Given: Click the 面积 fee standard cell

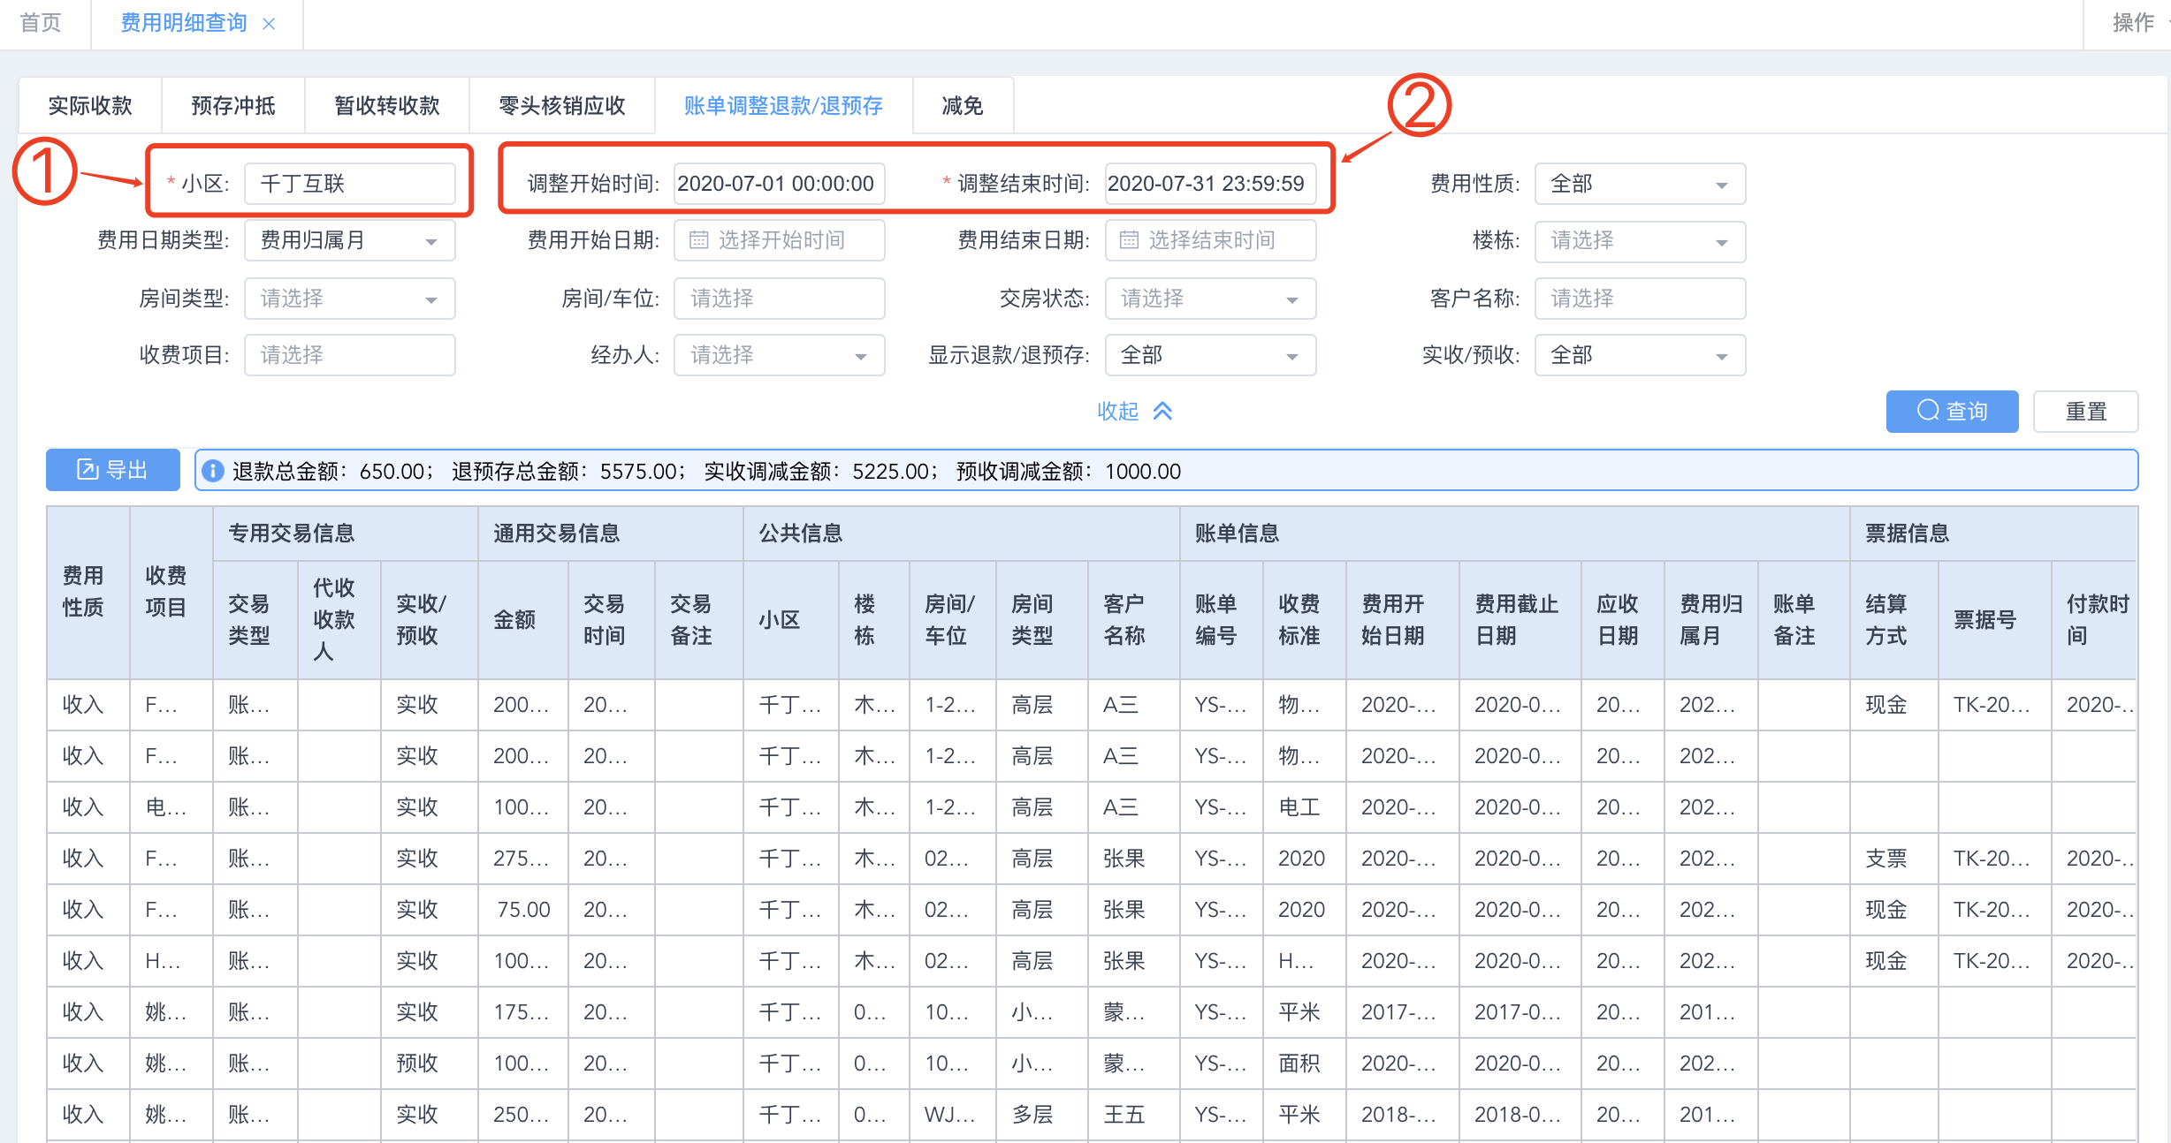Looking at the screenshot, I should tap(1305, 1064).
